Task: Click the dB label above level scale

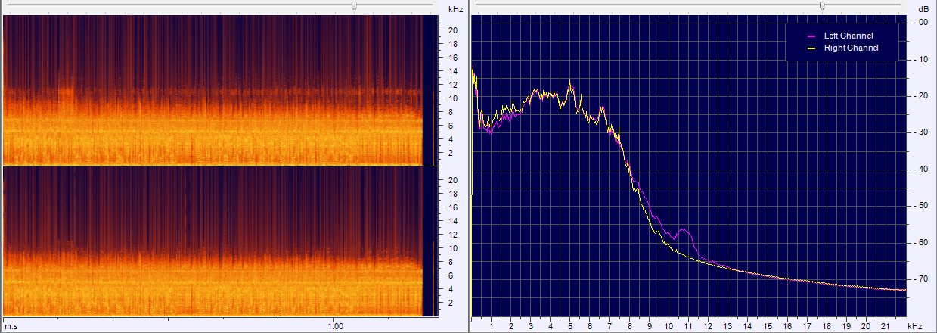Action: click(x=923, y=9)
